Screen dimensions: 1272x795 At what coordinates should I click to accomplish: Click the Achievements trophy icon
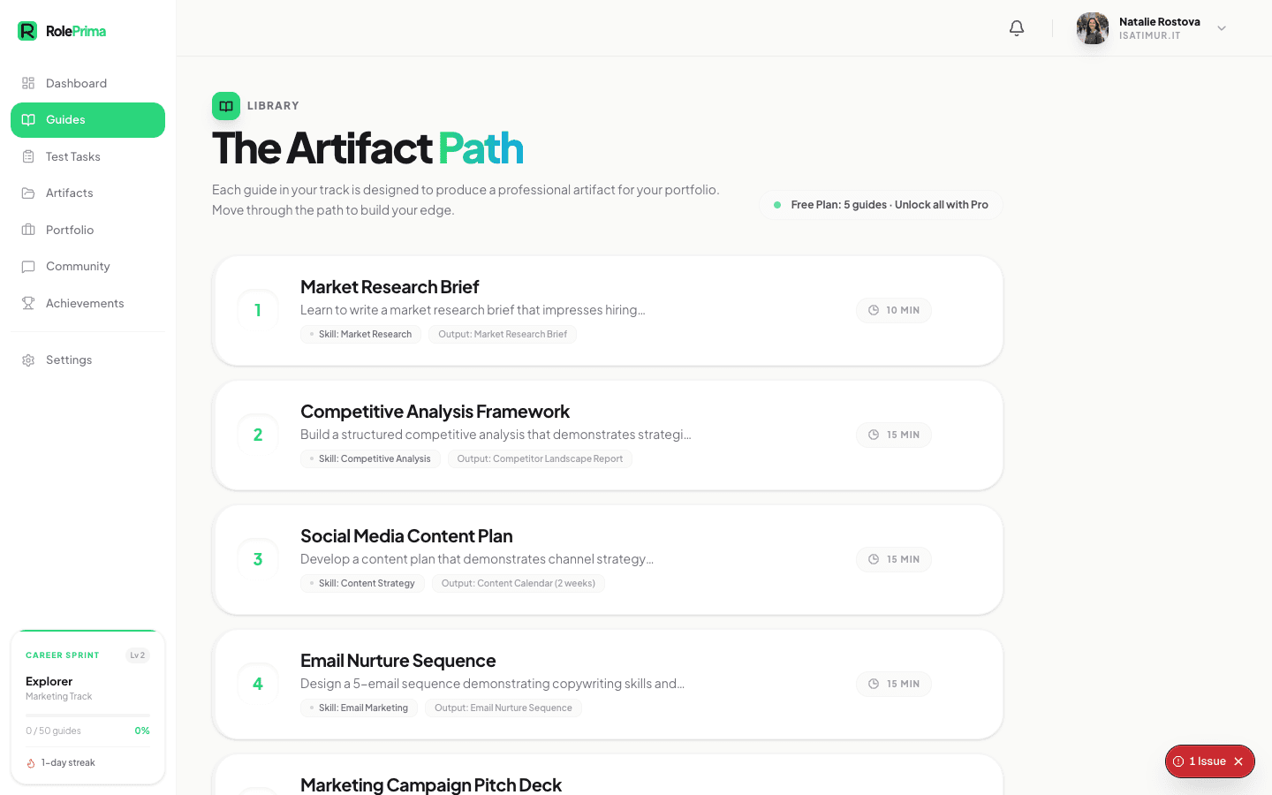tap(28, 303)
